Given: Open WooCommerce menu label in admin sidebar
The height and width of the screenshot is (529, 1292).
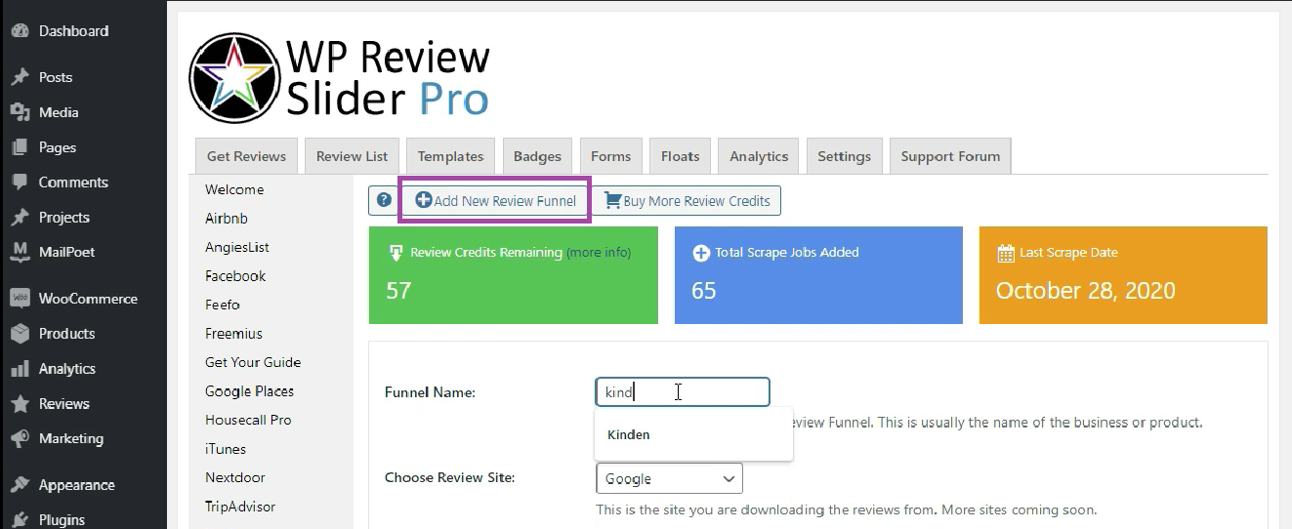Looking at the screenshot, I should point(88,299).
